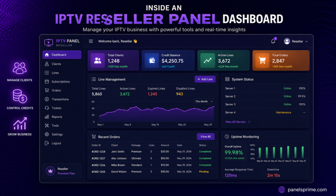Click the Logout icon in sidebar
336x196 pixels.
coord(47,143)
